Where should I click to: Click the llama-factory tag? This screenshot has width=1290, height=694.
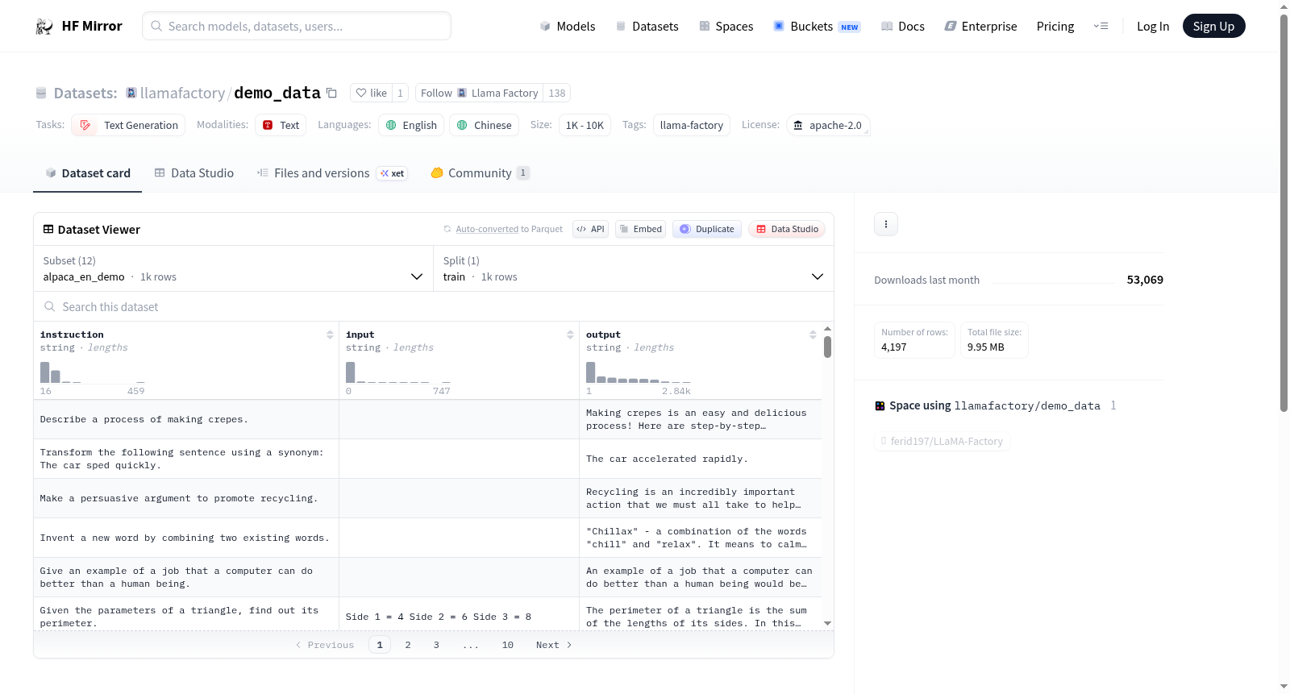click(x=692, y=125)
